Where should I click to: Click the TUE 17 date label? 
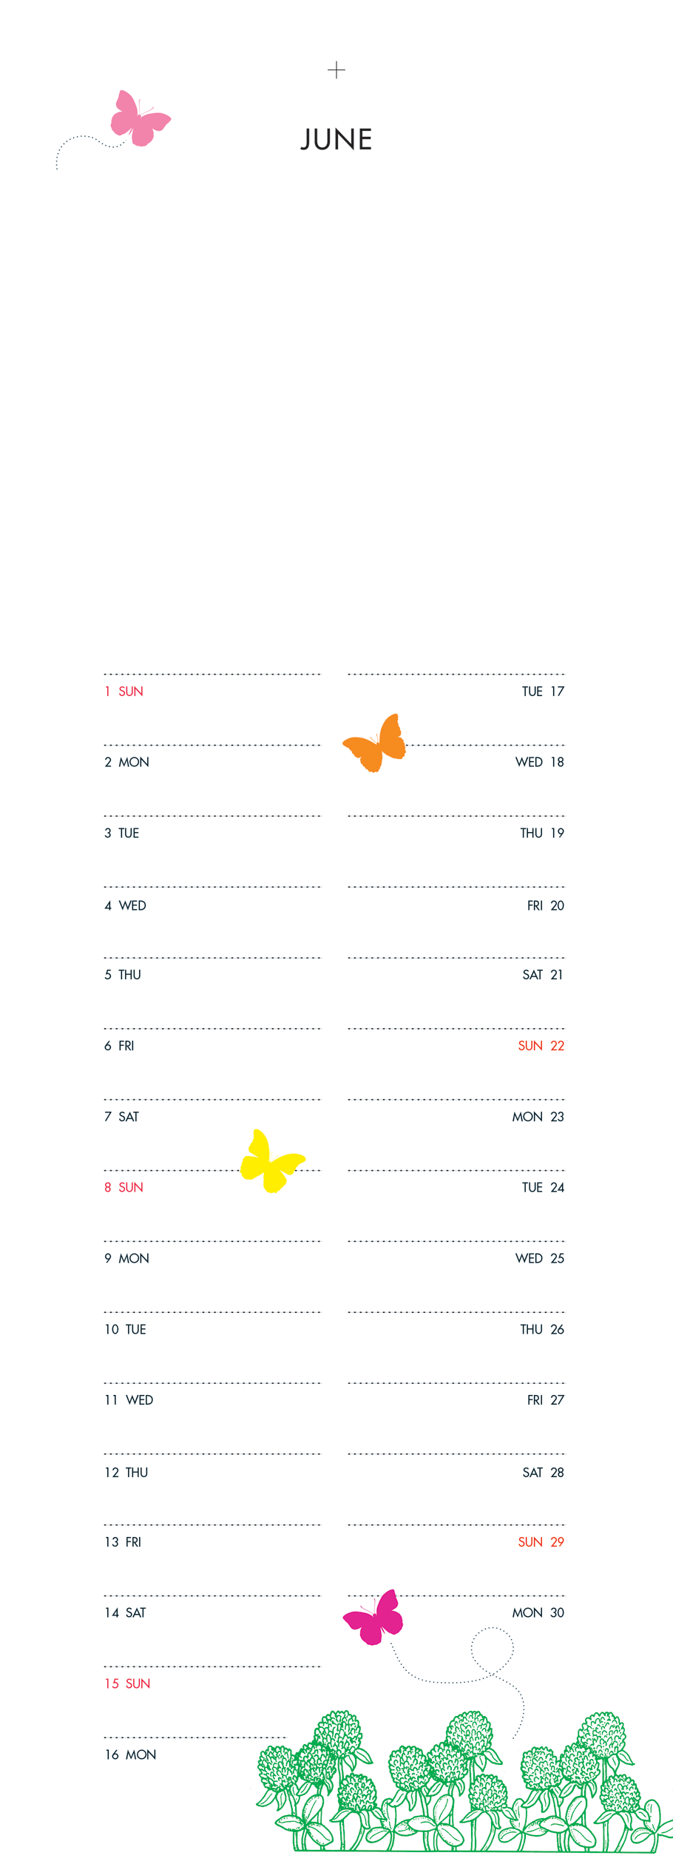(x=543, y=692)
